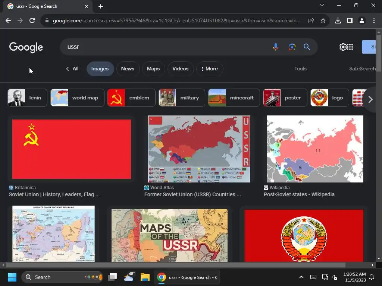Go back using the browser back arrow
This screenshot has height=286, width=382.
(8, 21)
